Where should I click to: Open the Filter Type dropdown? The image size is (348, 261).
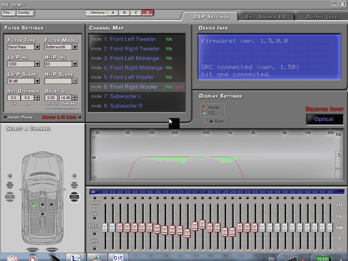pos(37,47)
